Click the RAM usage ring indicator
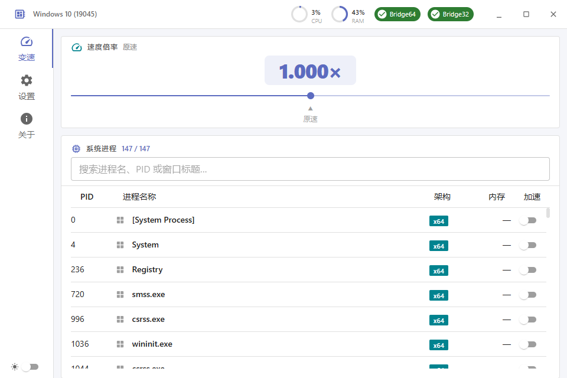This screenshot has height=378, width=567. click(x=340, y=14)
